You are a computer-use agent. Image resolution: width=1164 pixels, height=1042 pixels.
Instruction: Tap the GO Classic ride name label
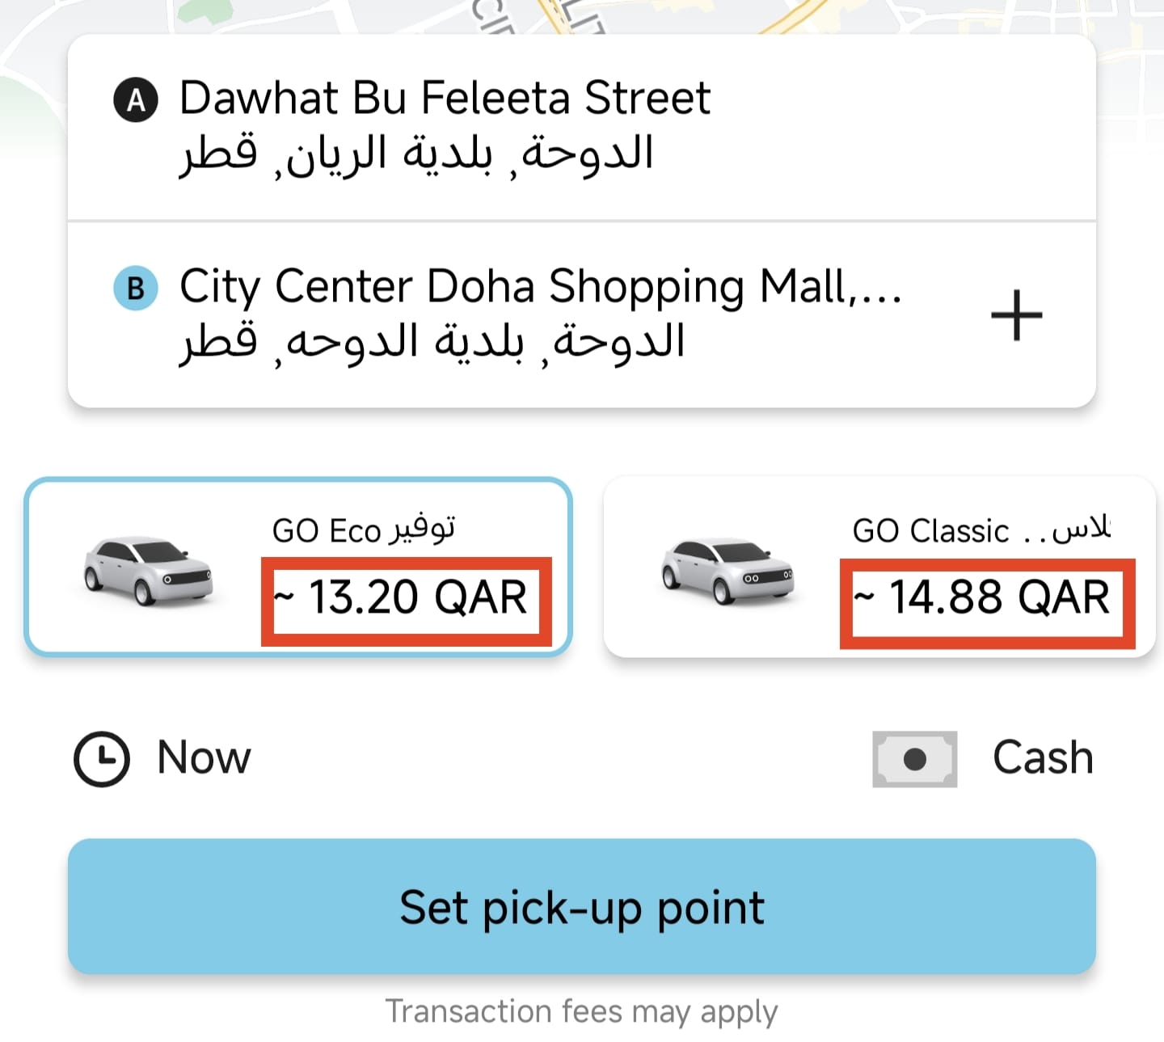981,531
